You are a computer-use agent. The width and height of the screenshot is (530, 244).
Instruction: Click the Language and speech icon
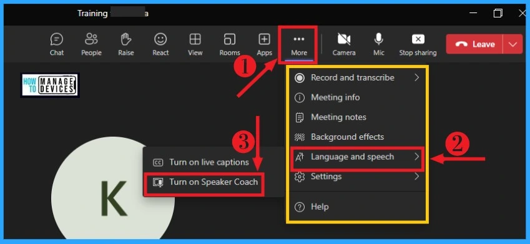(300, 157)
